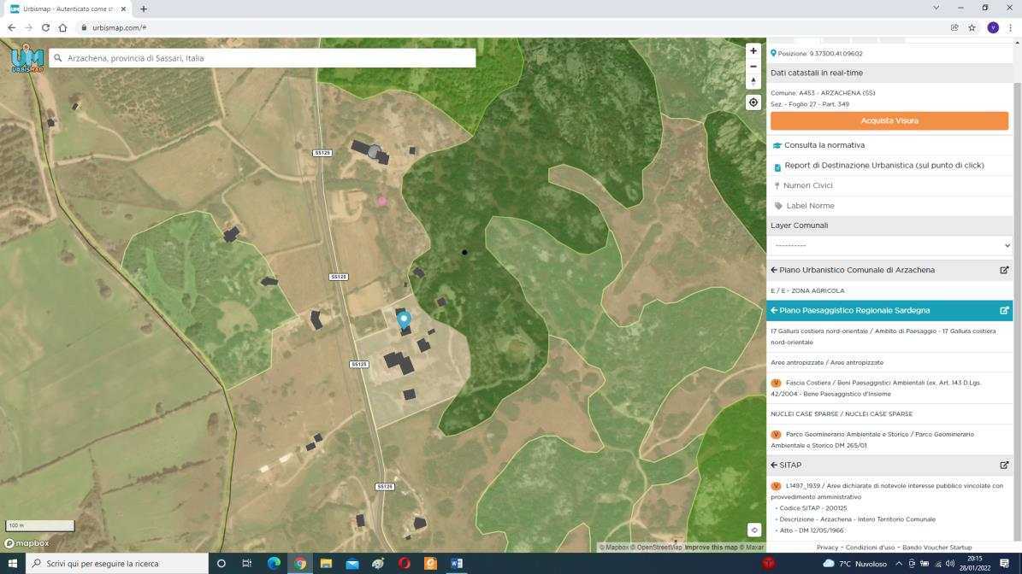Image resolution: width=1022 pixels, height=574 pixels.
Task: Open Consulta la normativa
Action: 824,145
